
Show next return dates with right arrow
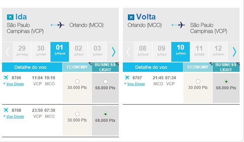tap(234, 52)
